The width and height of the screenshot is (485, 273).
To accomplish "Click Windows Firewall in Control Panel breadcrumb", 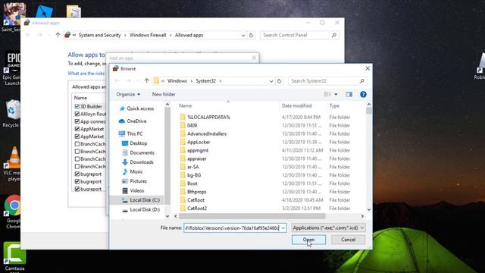I will [148, 36].
